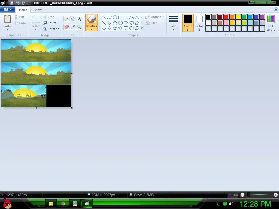
Task: Open the Paint help icon
Action: (x=276, y=10)
